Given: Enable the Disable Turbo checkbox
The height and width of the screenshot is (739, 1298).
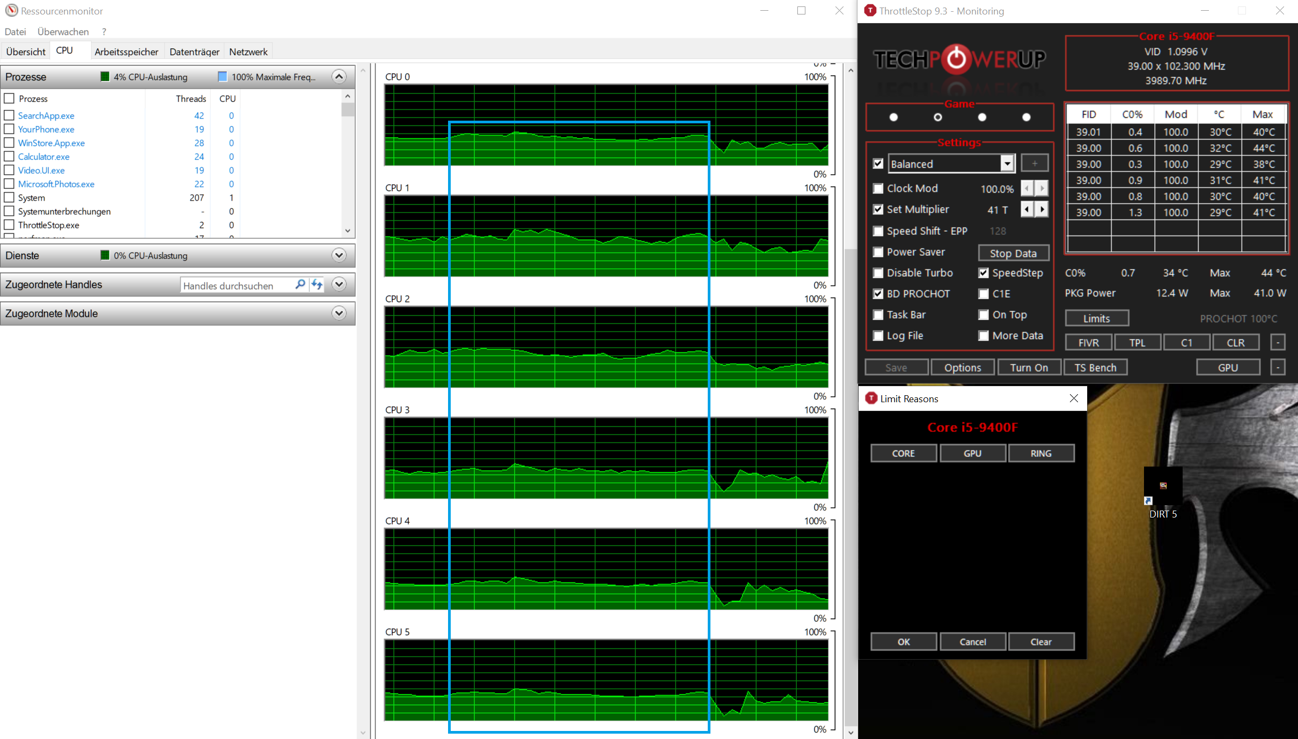Looking at the screenshot, I should (x=878, y=273).
